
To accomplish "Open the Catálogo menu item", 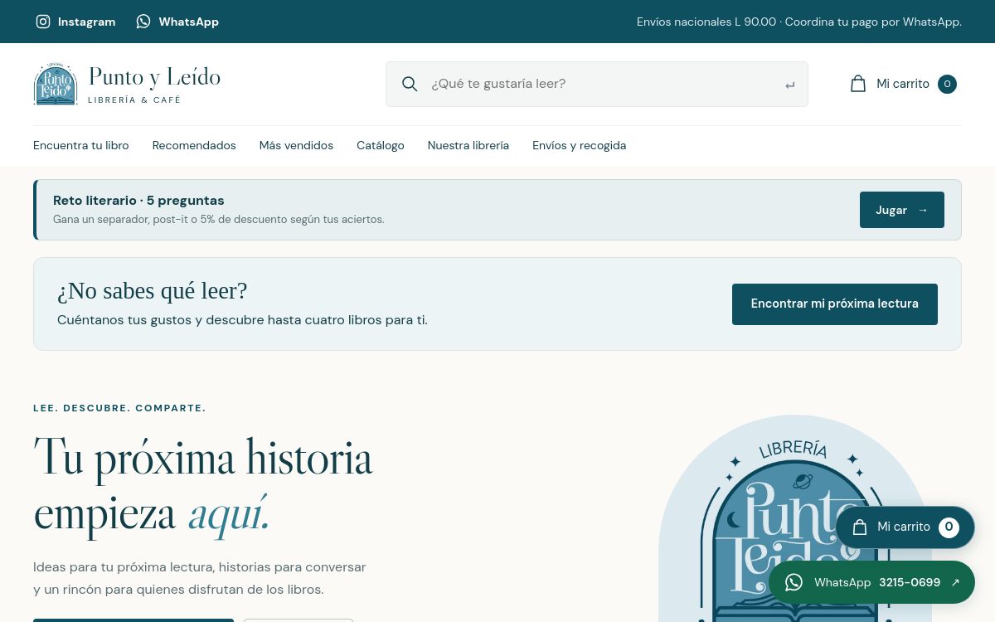I will click(x=381, y=145).
